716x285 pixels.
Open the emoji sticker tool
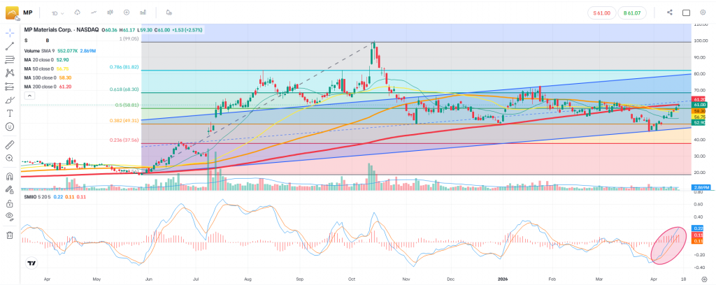(x=10, y=126)
